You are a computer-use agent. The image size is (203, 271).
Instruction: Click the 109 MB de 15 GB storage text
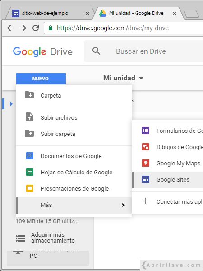[x=47, y=221]
